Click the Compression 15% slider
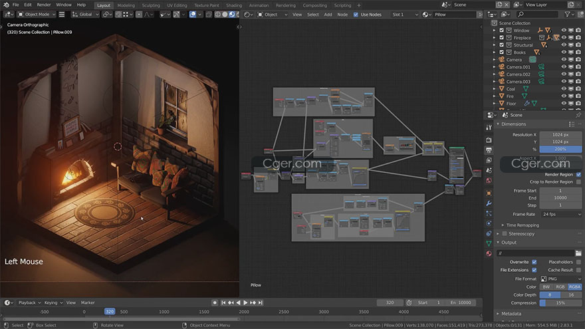The width and height of the screenshot is (585, 329). 561,303
